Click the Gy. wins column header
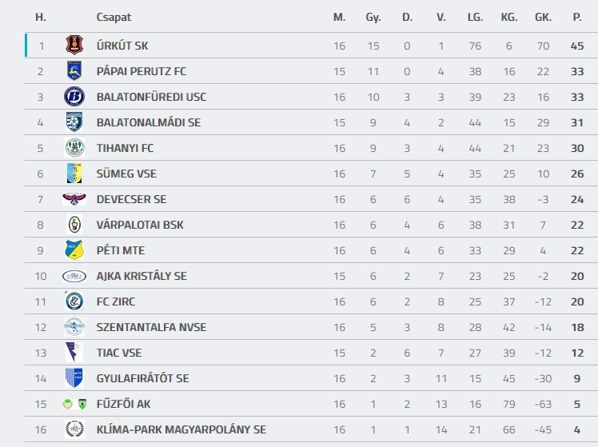The width and height of the screenshot is (598, 447). 373,17
